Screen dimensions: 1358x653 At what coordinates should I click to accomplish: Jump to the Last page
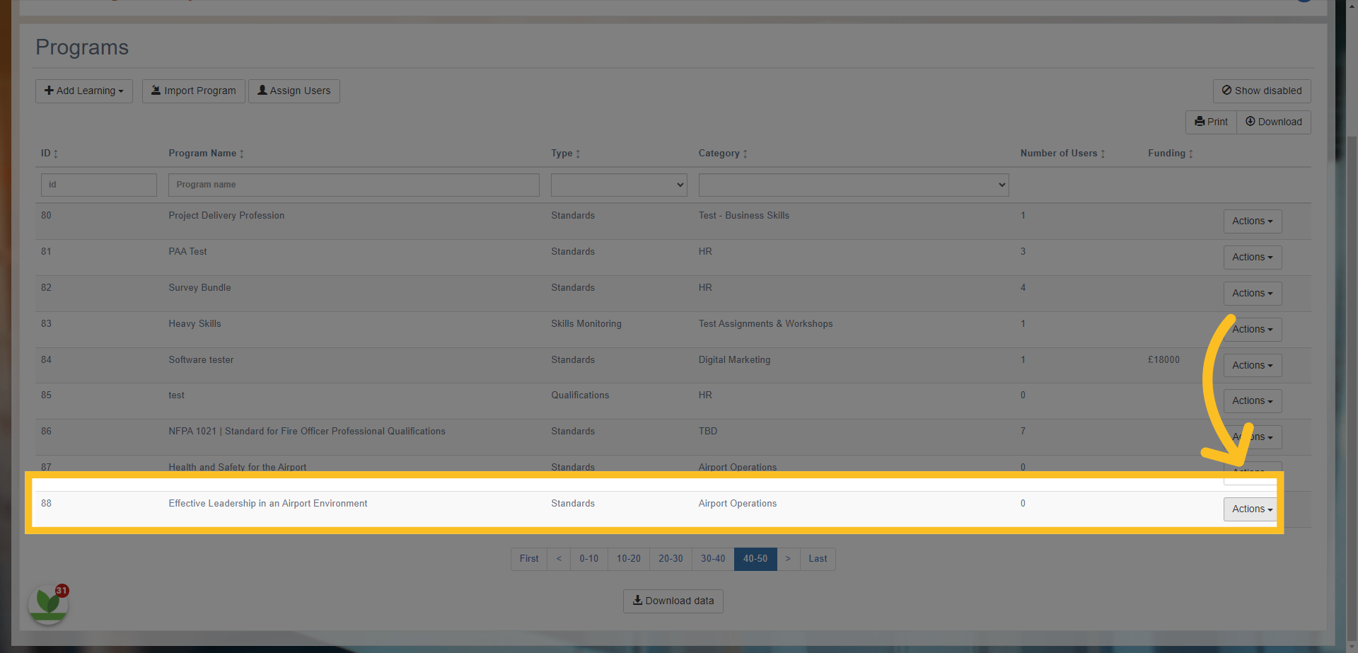[818, 559]
